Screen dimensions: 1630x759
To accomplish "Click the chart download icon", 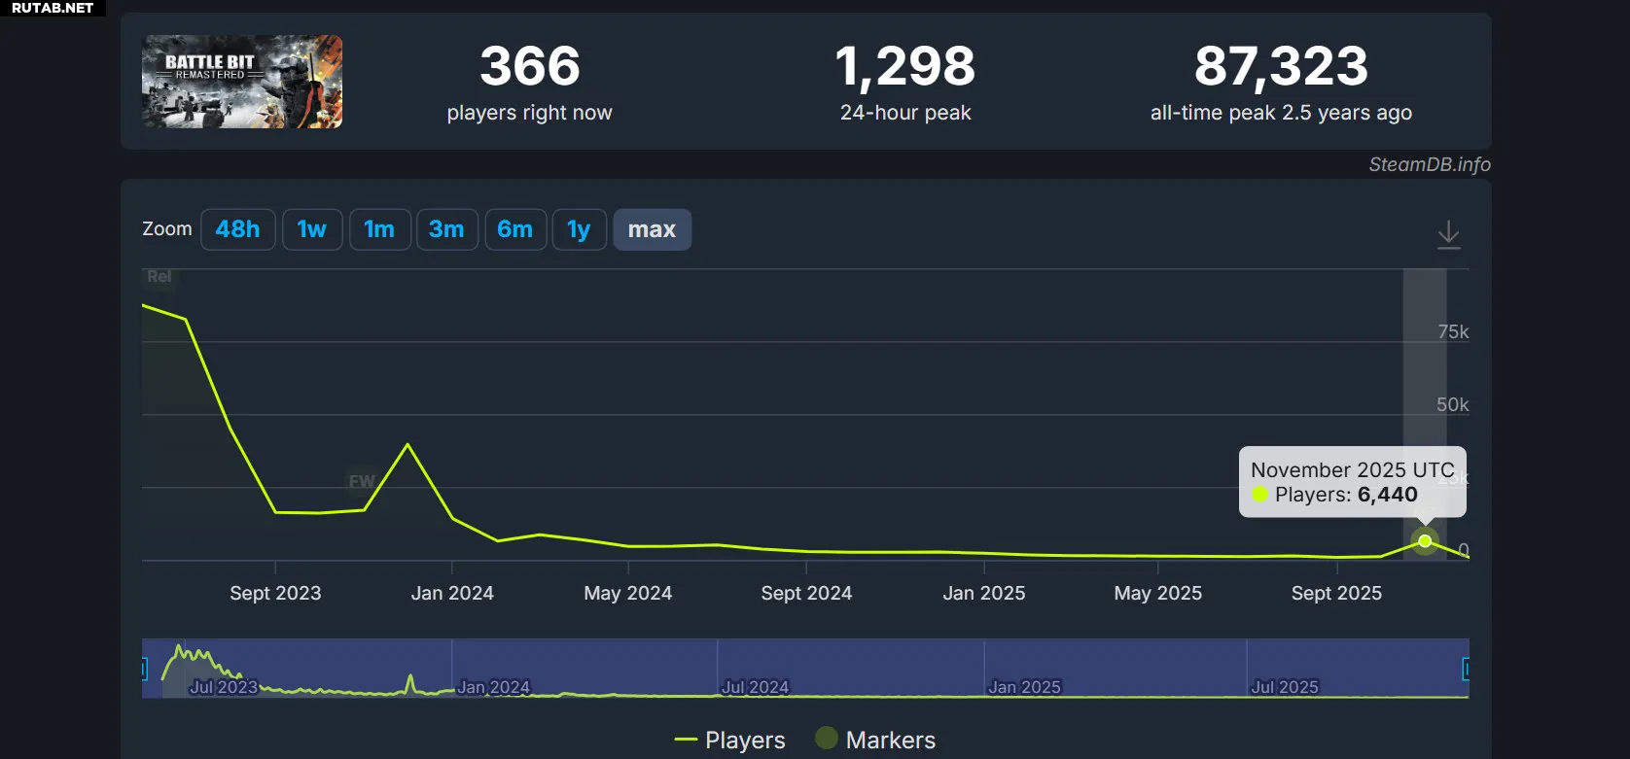I will coord(1448,234).
